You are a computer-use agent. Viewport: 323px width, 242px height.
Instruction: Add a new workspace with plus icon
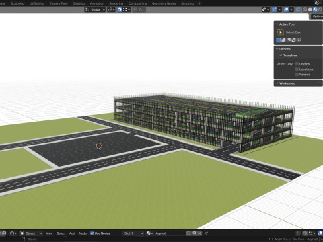pyautogui.click(x=199, y=3)
